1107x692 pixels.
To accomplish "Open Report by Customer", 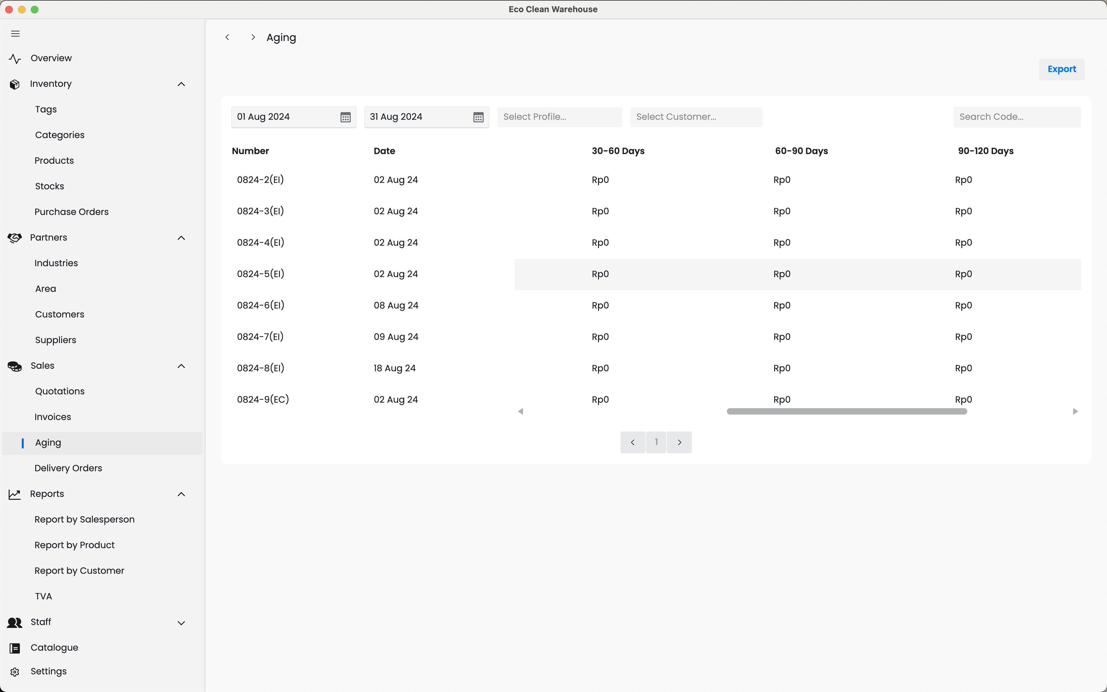I will 79,571.
